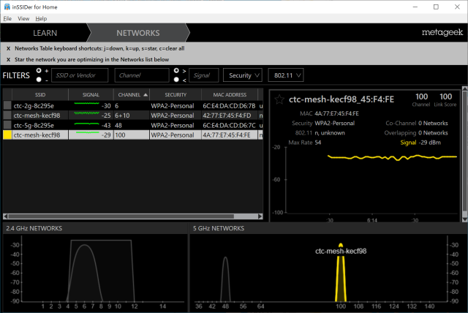Select the plus (include) SSID filter radio

click(x=39, y=71)
